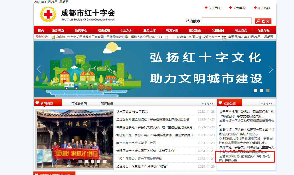Switch to the 市红会新闻 tab
This screenshot has height=175, width=294.
[x=79, y=103]
